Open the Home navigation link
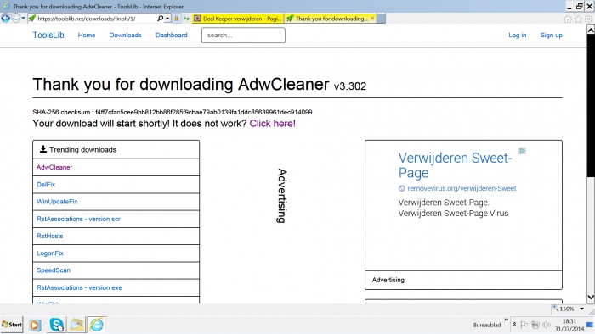The height and width of the screenshot is (334, 595). click(87, 35)
